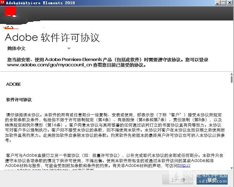Click the scrollbar up arrow
The width and height of the screenshot is (234, 187).
[232, 74]
